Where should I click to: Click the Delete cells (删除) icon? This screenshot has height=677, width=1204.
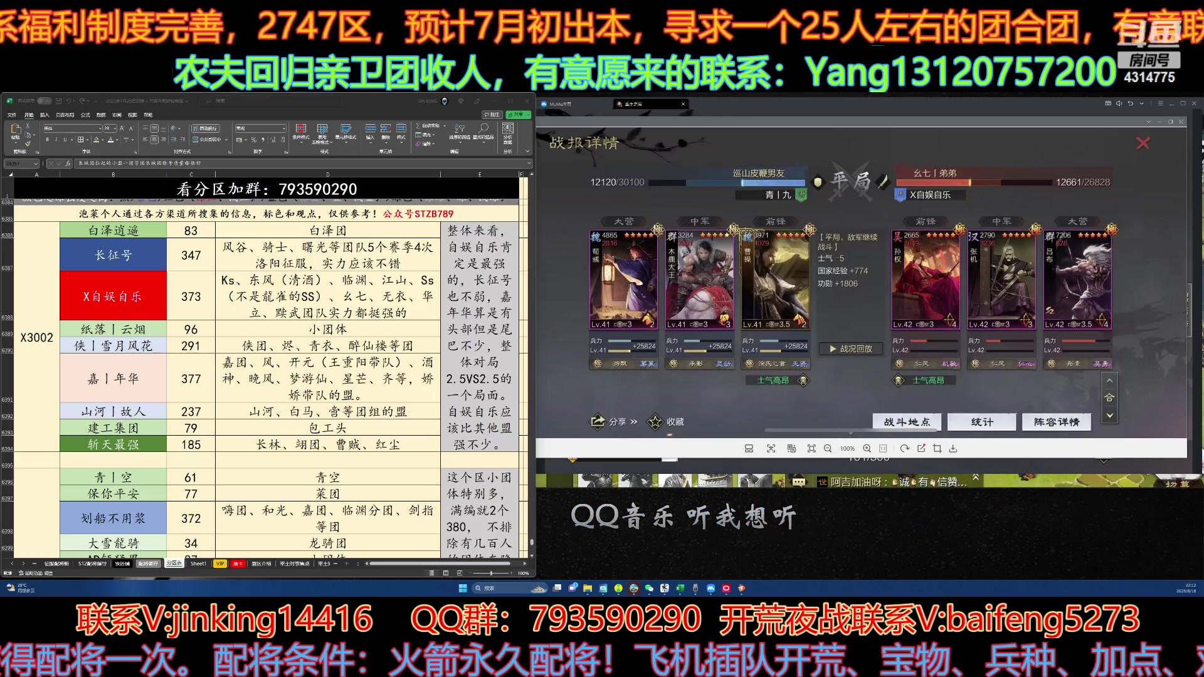(x=386, y=128)
